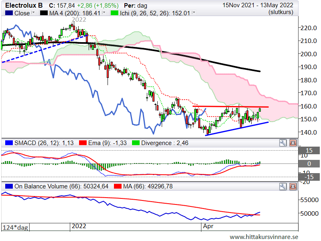
Task: Click the 'MA (66): 49296,78' label
Action: [148, 186]
